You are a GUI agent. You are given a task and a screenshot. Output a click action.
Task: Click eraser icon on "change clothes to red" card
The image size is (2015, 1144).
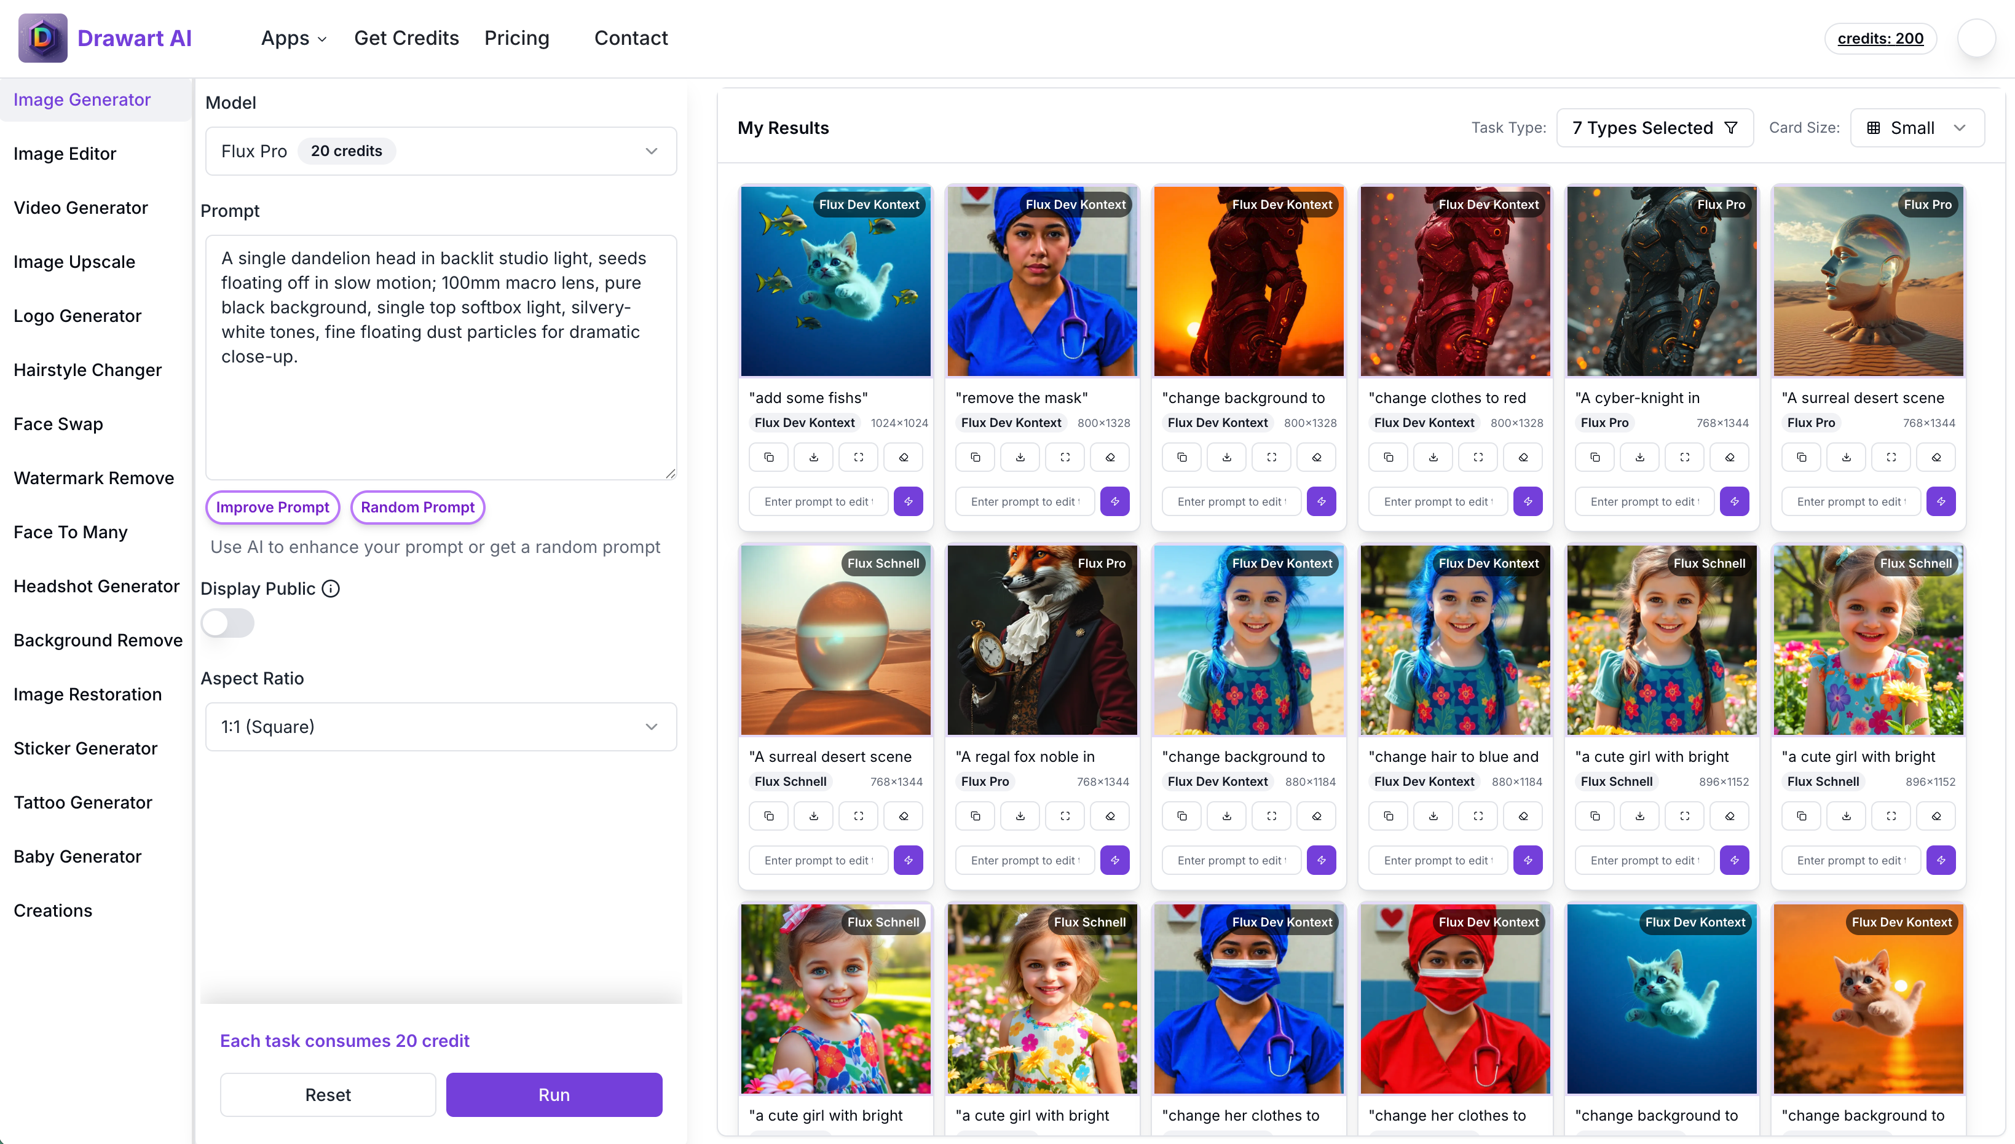[1523, 457]
